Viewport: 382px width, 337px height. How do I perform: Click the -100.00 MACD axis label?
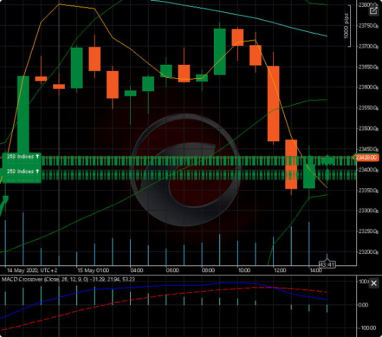coord(367,328)
